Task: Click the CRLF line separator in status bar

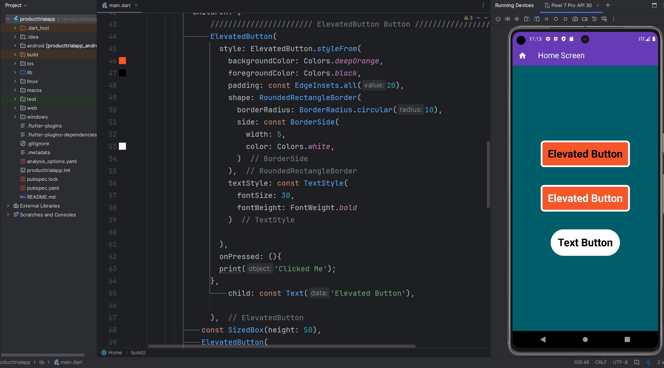Action: click(x=601, y=362)
